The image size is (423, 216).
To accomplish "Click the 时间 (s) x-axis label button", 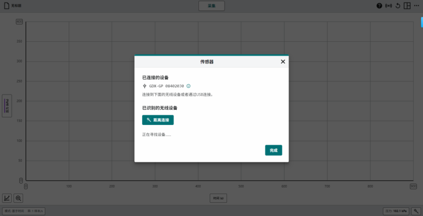I will coord(218,198).
